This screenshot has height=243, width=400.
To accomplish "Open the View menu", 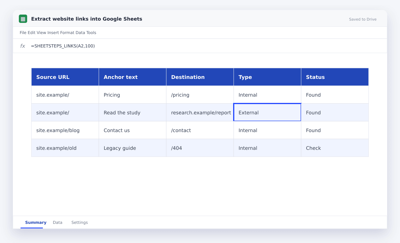I will (41, 33).
